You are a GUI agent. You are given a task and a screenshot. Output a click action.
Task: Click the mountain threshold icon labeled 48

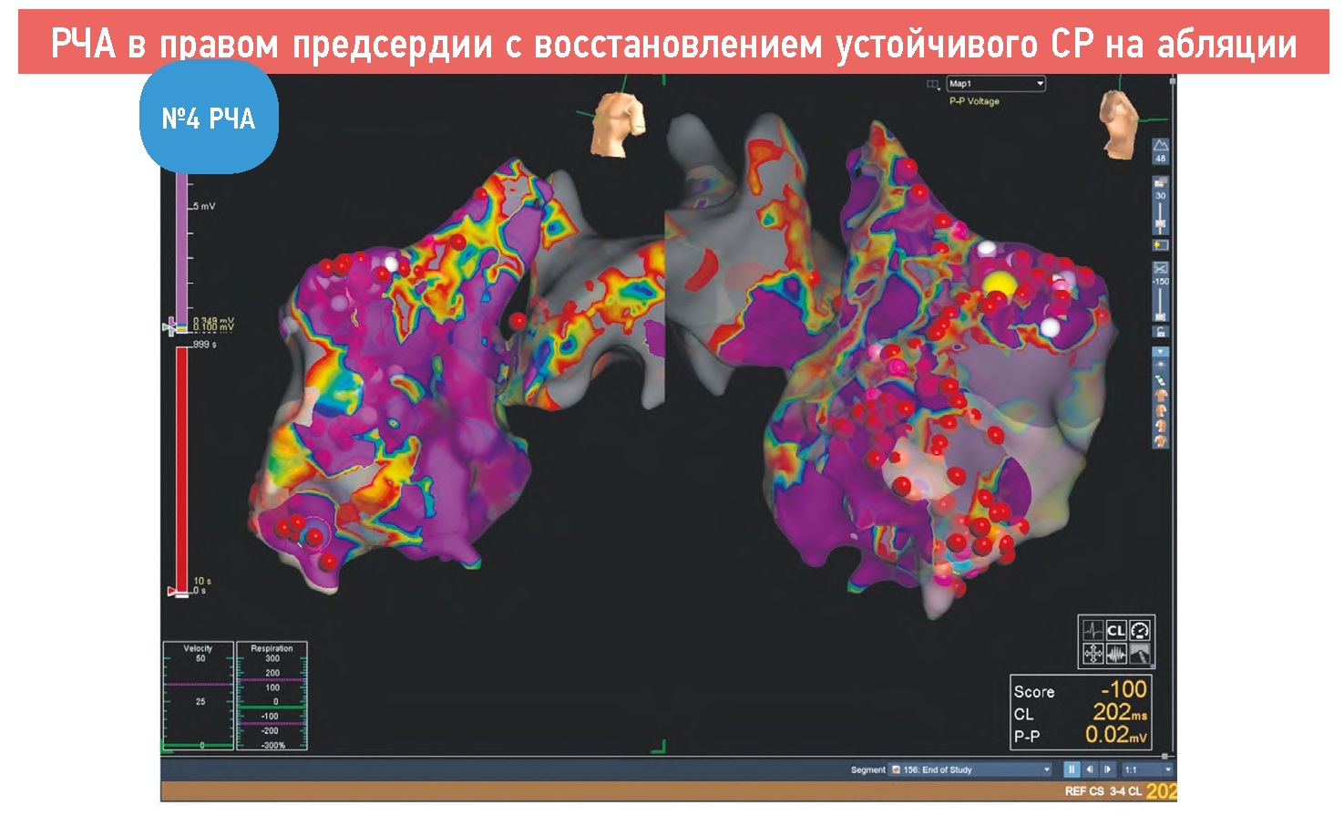point(1160,146)
